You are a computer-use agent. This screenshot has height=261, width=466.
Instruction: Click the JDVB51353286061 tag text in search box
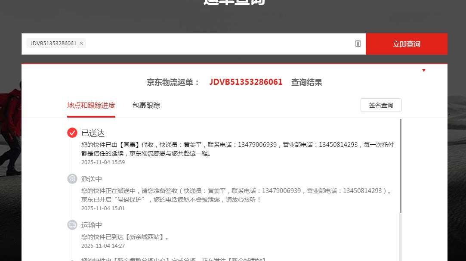(53, 43)
